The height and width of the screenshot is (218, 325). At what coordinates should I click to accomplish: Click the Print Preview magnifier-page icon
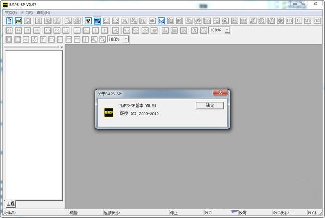68,21
